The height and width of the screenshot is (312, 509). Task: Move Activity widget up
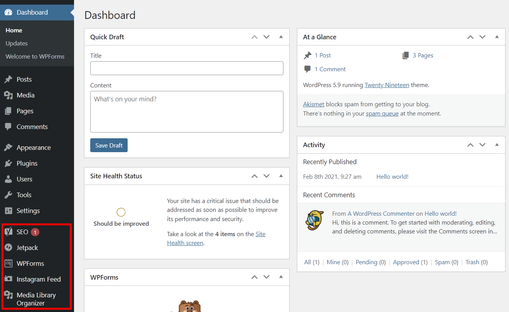coord(470,145)
